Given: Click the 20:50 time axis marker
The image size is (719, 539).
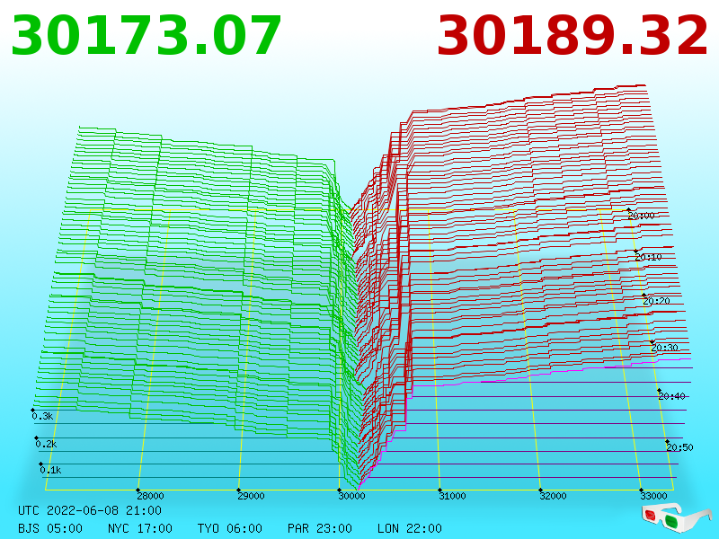Looking at the screenshot, I should click(x=680, y=447).
